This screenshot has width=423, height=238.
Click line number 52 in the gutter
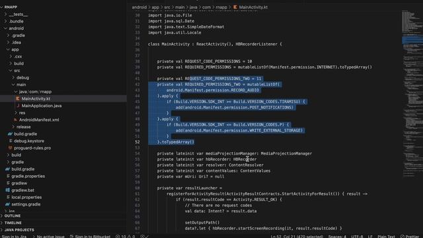point(137,142)
